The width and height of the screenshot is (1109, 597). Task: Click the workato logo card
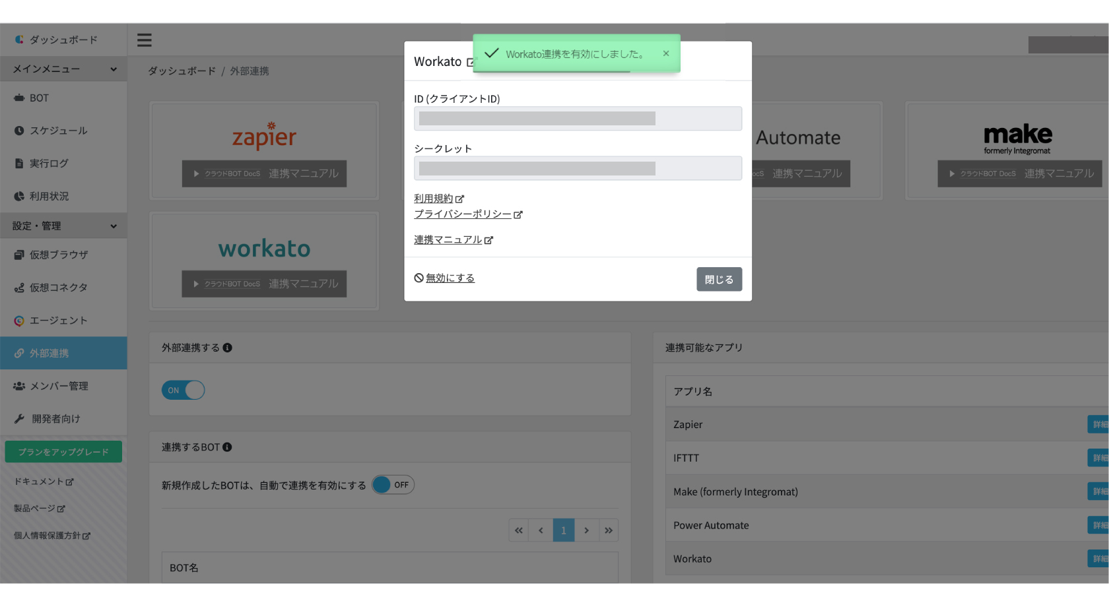pos(264,261)
